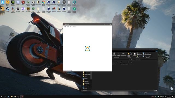
Task: Open the Edit menu in Quick CPU
Action: tap(71, 26)
